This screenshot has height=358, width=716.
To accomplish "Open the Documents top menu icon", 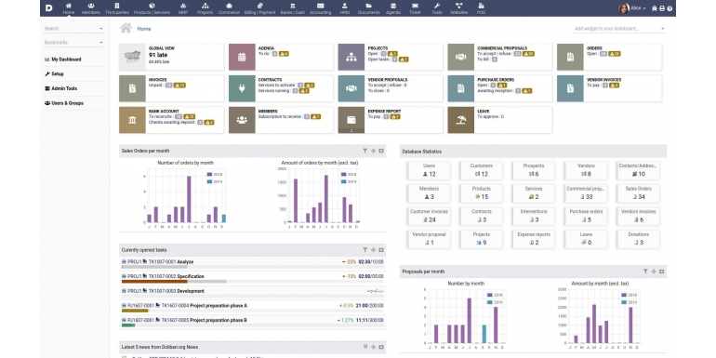I will pyautogui.click(x=368, y=6).
